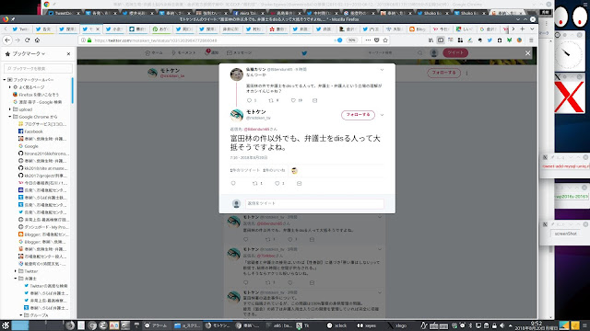Open page actions three-dot menu in address bar

368,40
